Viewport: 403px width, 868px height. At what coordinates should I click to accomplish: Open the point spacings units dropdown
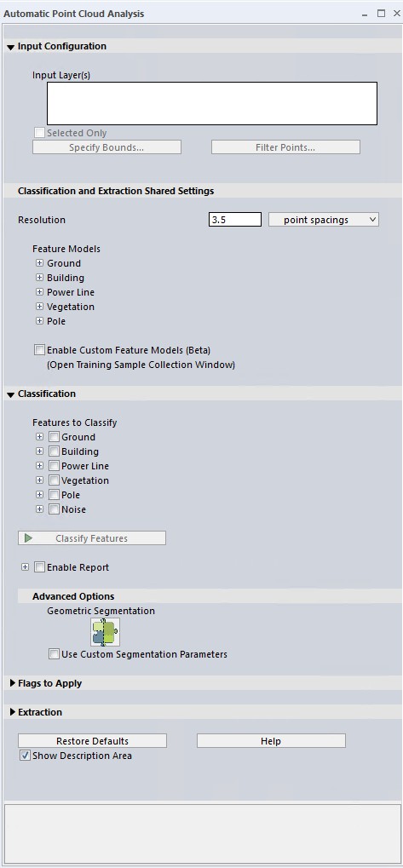pyautogui.click(x=323, y=220)
